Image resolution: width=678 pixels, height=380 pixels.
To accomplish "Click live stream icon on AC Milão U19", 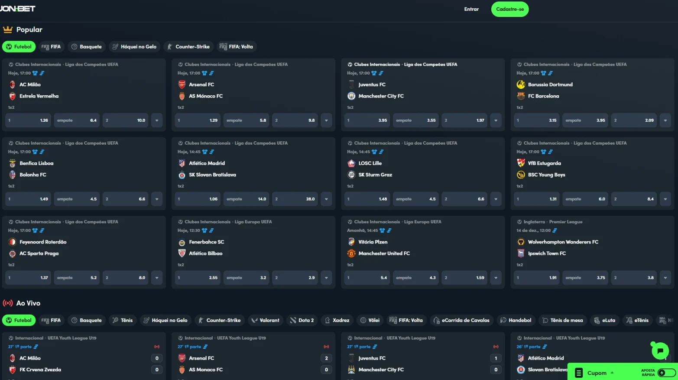I will pyautogui.click(x=157, y=347).
